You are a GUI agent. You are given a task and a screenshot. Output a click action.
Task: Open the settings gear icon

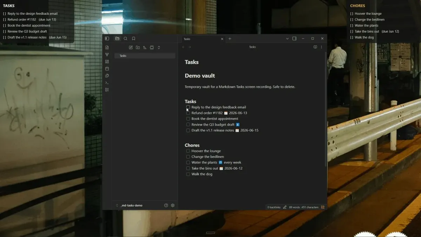click(173, 205)
